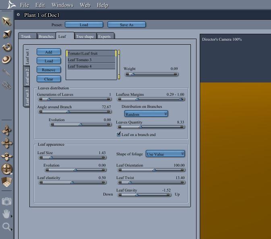Screen dimensions: 271x239
Task: Select the dimmed eyedropper tool
Action: point(6,72)
